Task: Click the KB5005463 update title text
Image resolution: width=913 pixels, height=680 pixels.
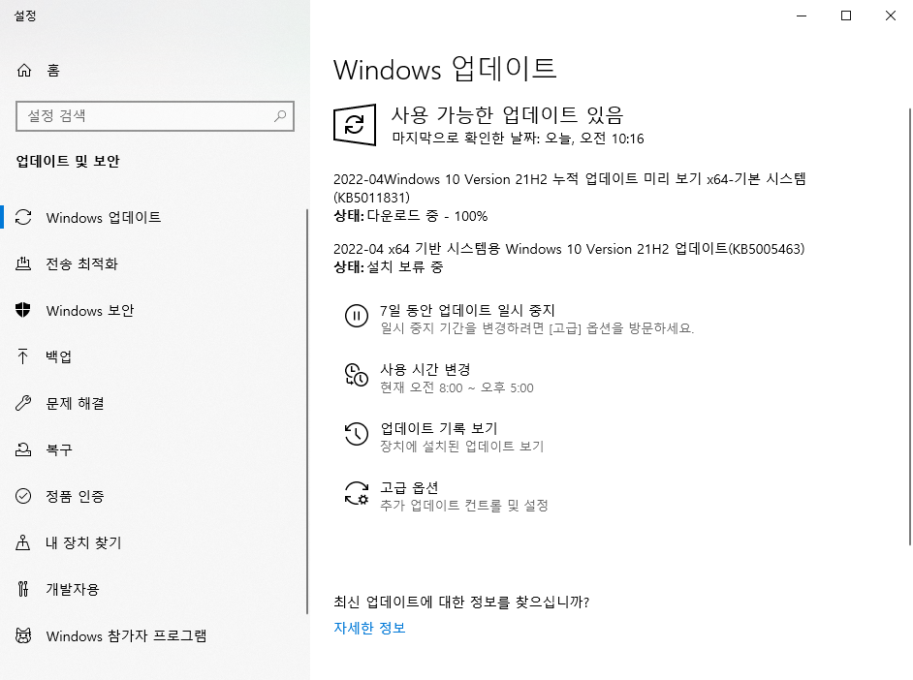Action: click(x=569, y=249)
